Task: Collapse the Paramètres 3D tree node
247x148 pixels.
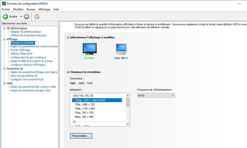Action: click(x=4, y=69)
